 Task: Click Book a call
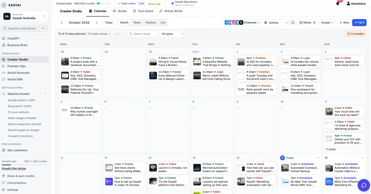coord(154,4)
